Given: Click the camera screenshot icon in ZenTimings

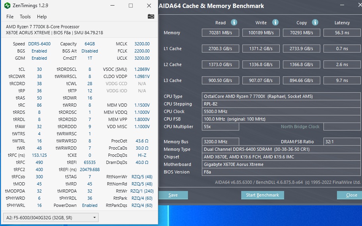Looking at the screenshot, I should click(151, 16).
